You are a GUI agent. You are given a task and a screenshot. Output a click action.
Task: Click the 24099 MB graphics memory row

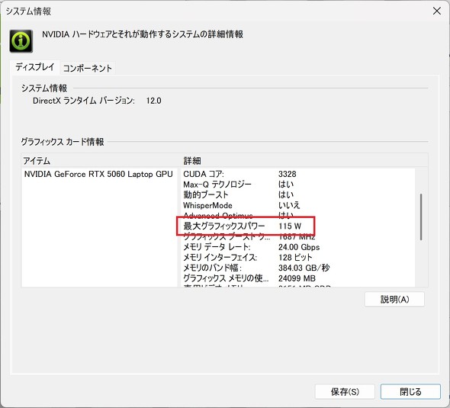pos(297,278)
